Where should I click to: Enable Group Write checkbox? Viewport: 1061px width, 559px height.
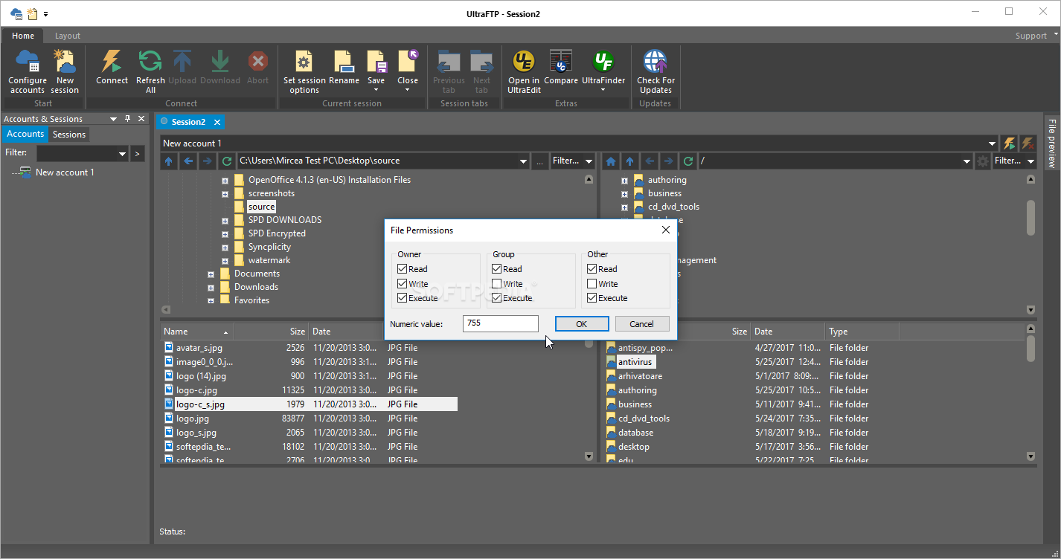[497, 284]
